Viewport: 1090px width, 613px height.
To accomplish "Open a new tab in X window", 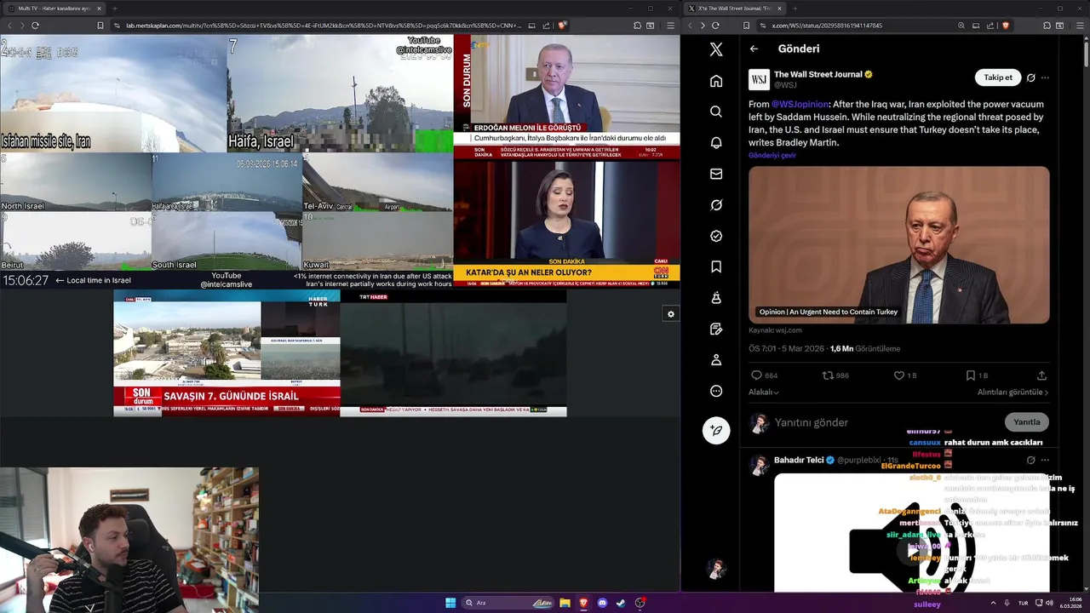I will coord(795,9).
